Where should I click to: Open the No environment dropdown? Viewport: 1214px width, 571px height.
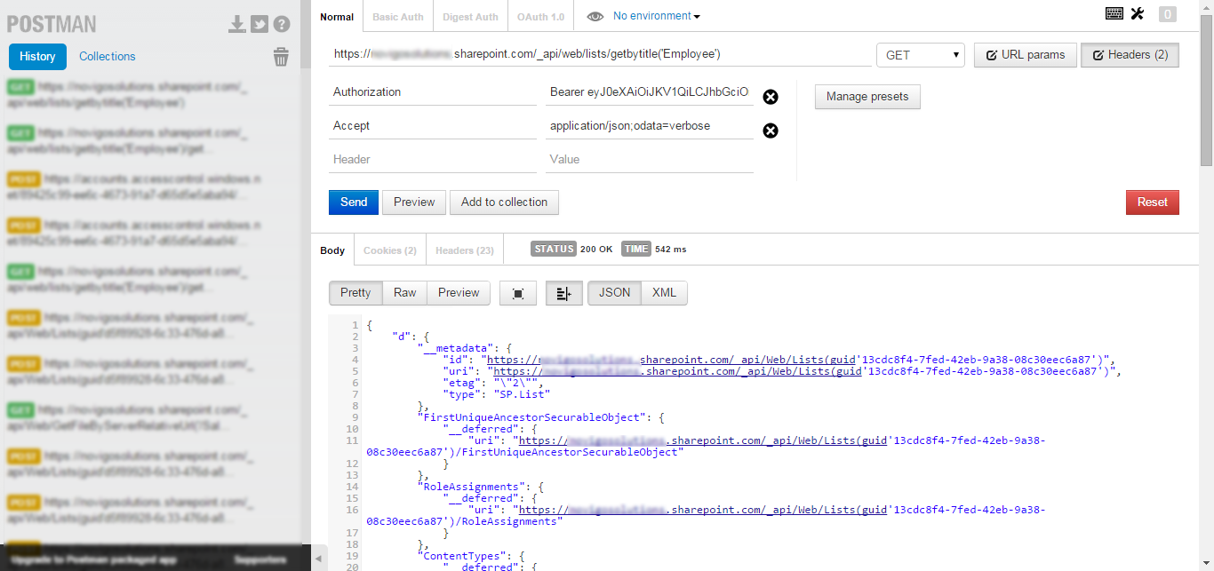[x=653, y=16]
